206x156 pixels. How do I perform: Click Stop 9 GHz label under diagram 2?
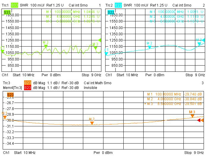pos(195,75)
